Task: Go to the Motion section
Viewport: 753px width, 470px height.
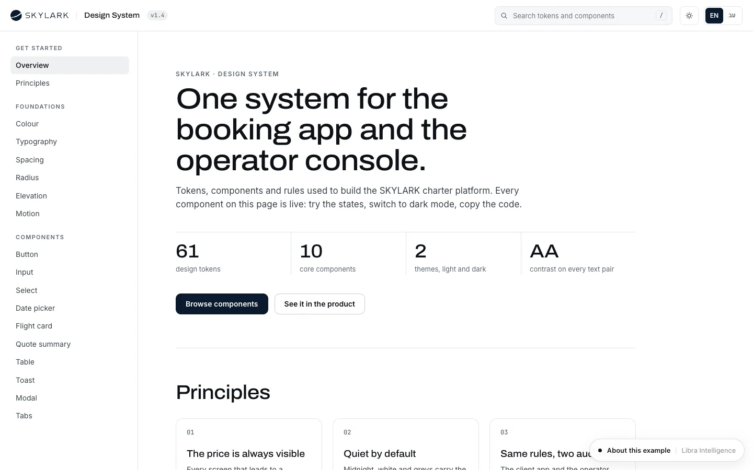Action: click(x=70, y=214)
